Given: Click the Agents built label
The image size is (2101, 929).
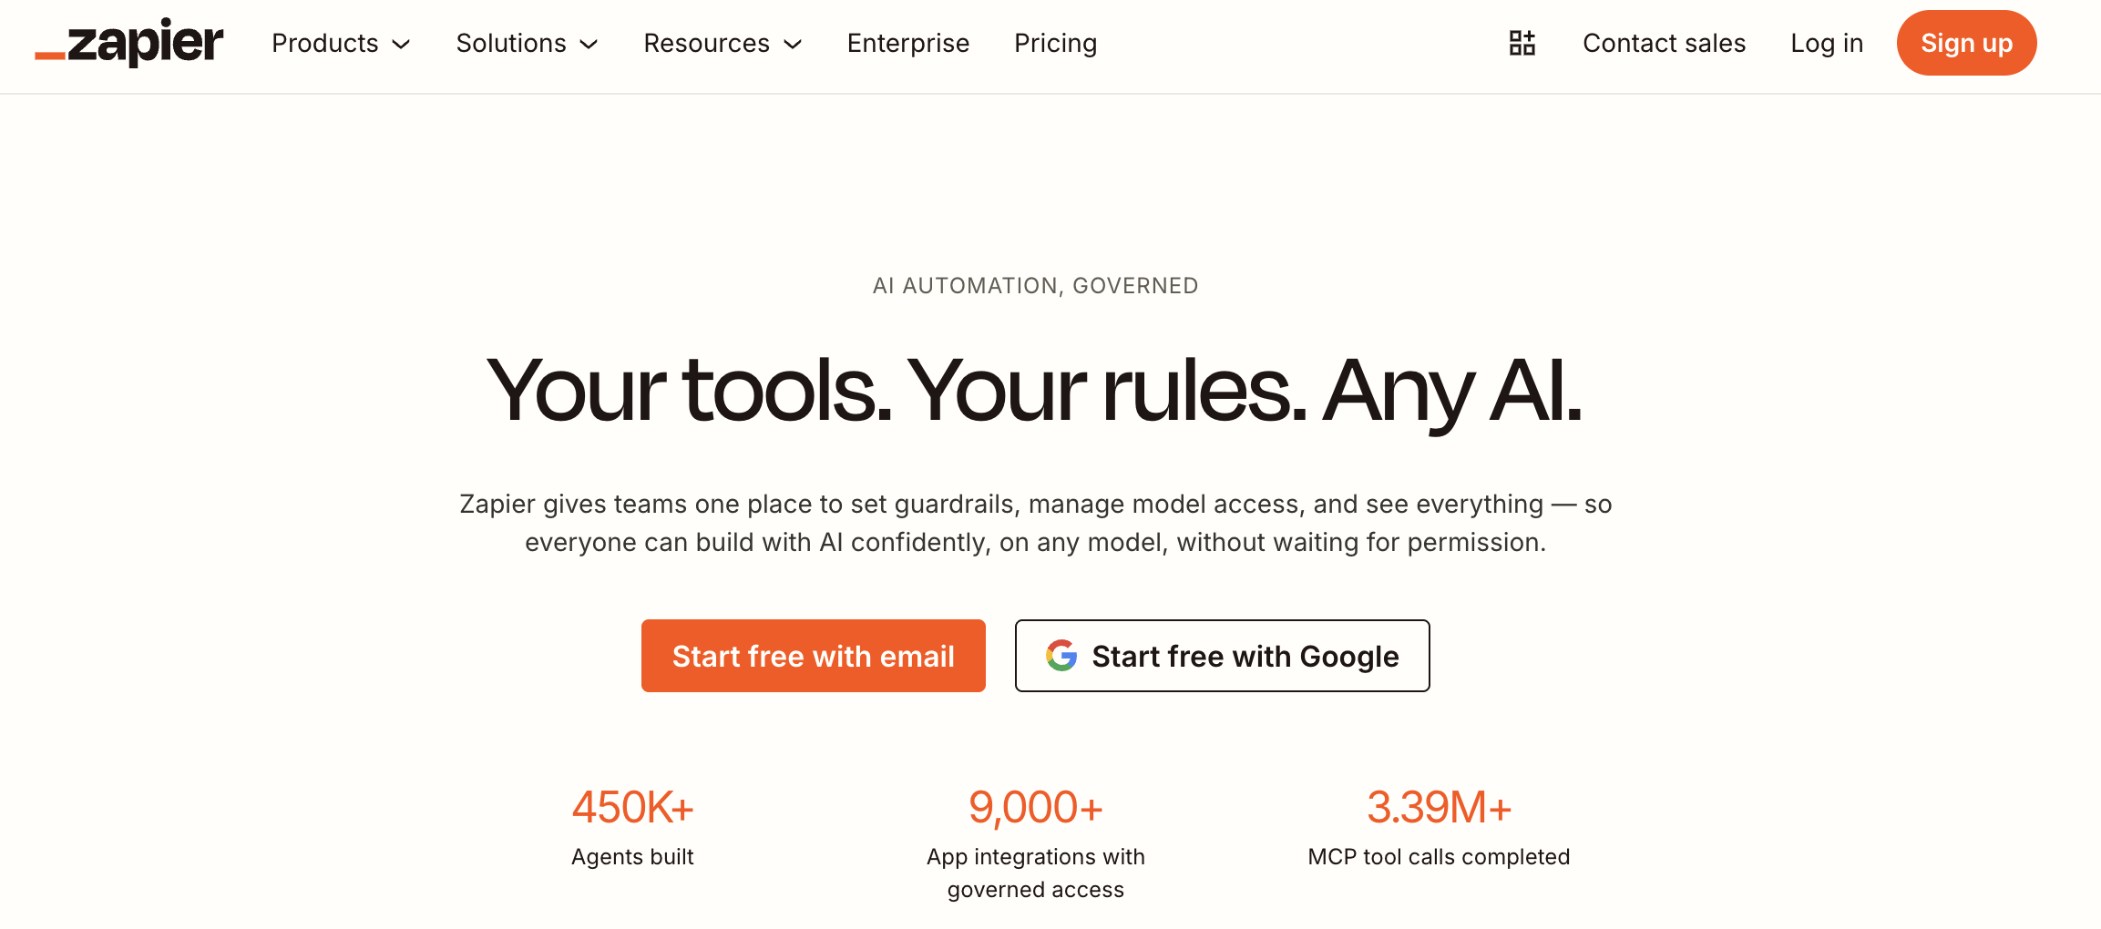Looking at the screenshot, I should [x=633, y=857].
